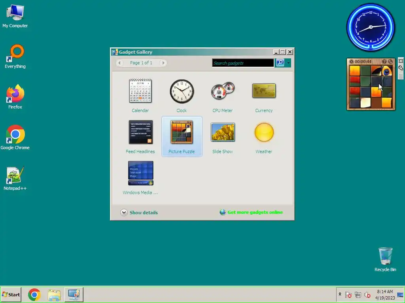
Task: Click the network tray icon
Action: point(358,294)
